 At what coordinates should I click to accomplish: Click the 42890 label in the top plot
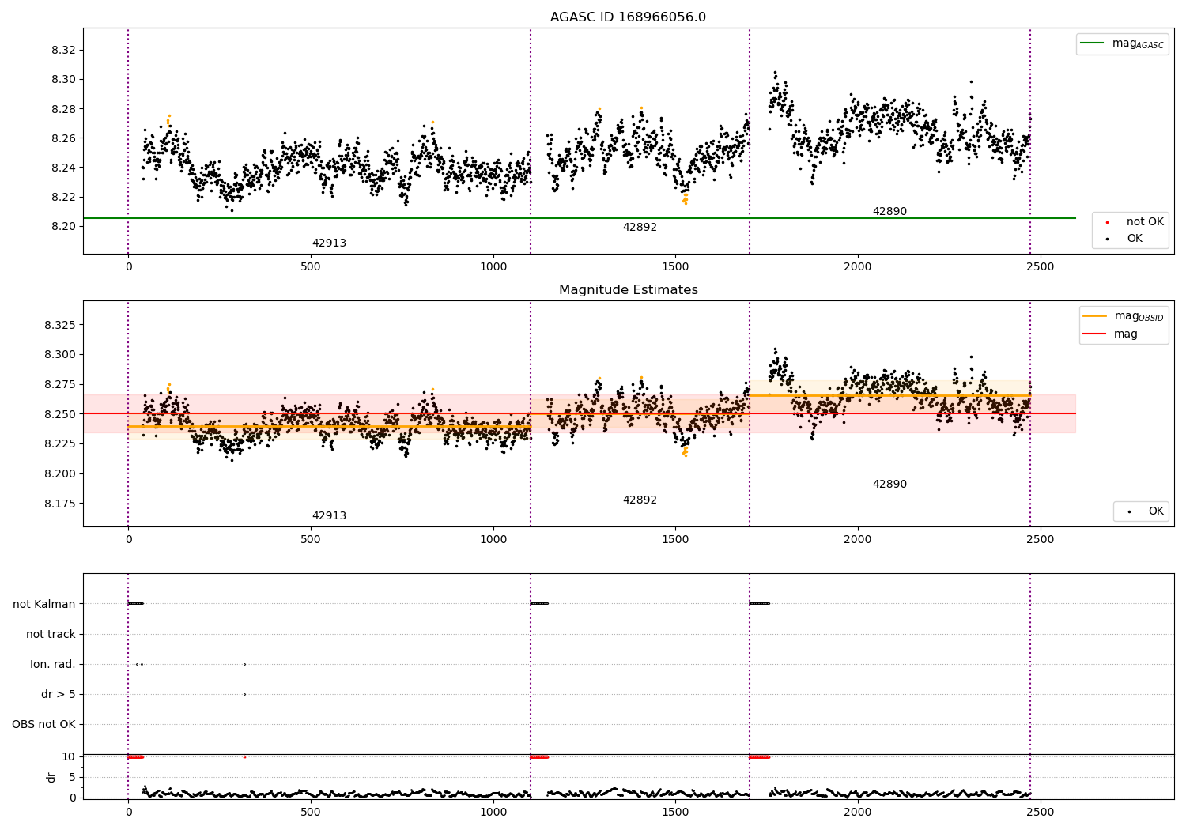[889, 212]
